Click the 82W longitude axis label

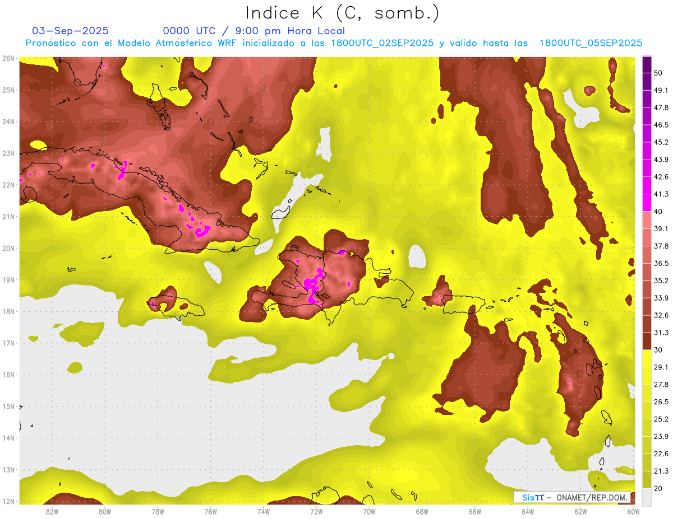click(52, 511)
